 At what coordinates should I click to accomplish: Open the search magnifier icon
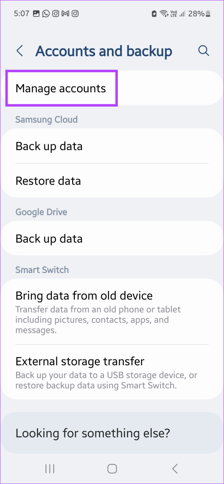(204, 51)
